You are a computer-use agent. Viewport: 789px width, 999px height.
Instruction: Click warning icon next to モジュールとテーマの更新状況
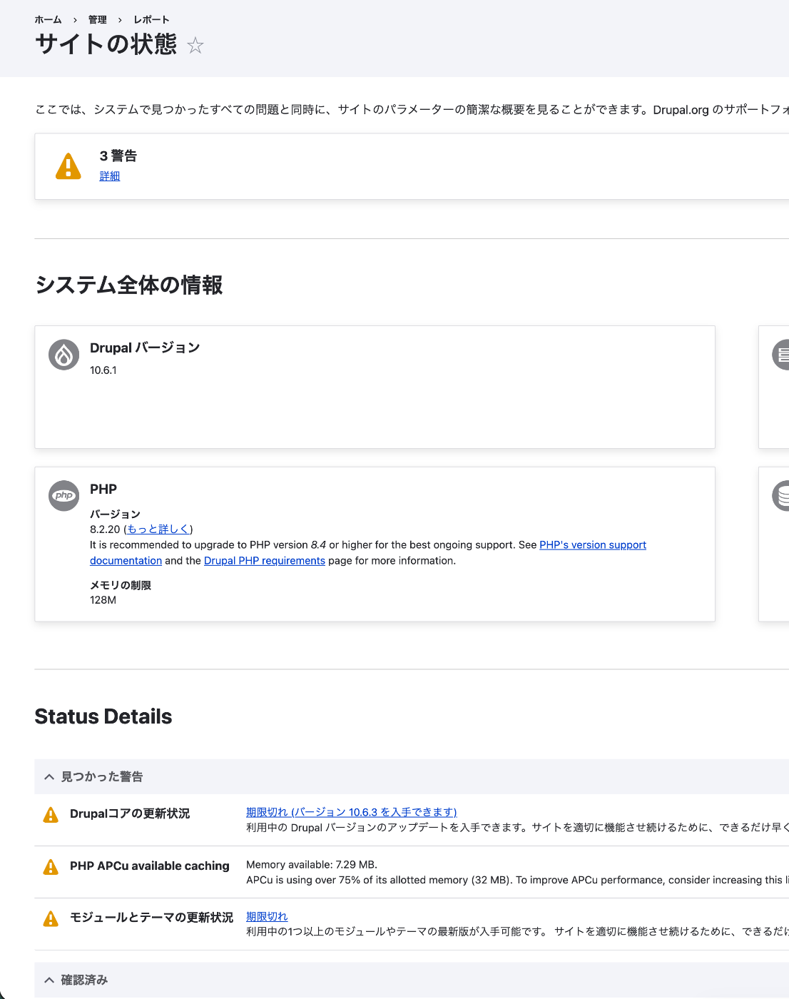(51, 918)
